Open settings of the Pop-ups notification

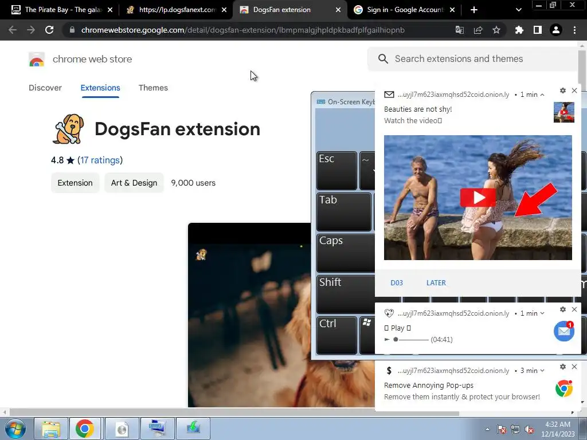pyautogui.click(x=563, y=367)
